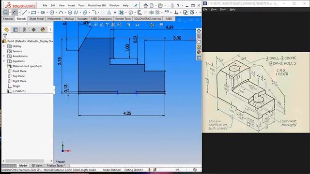The image size is (310, 174).
Task: Click Display/Delete Relations icon
Action: point(176,13)
